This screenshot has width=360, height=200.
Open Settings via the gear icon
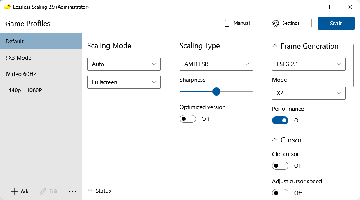[275, 23]
